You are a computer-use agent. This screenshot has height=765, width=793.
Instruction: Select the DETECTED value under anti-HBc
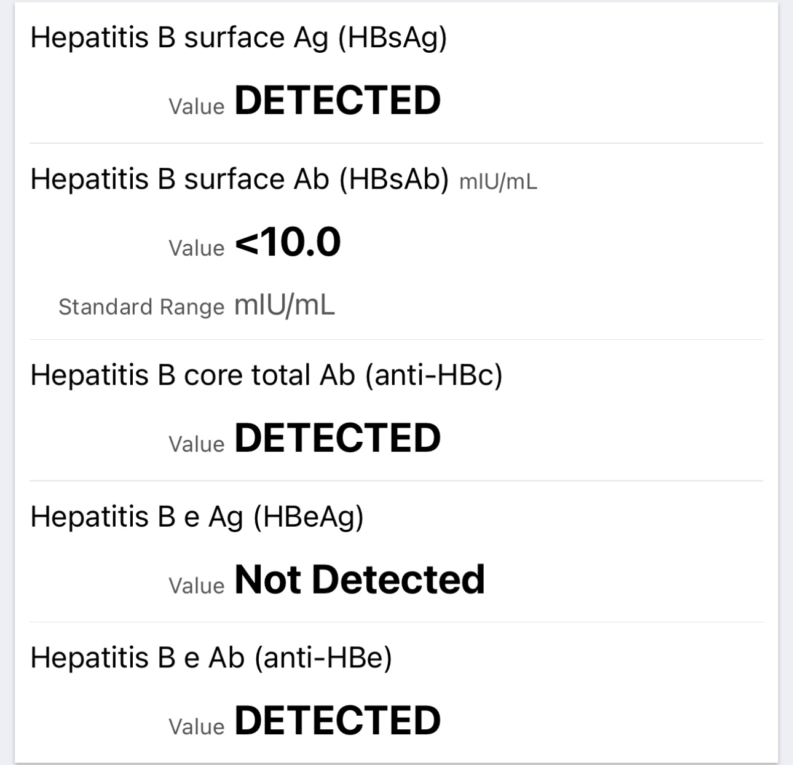pos(337,437)
